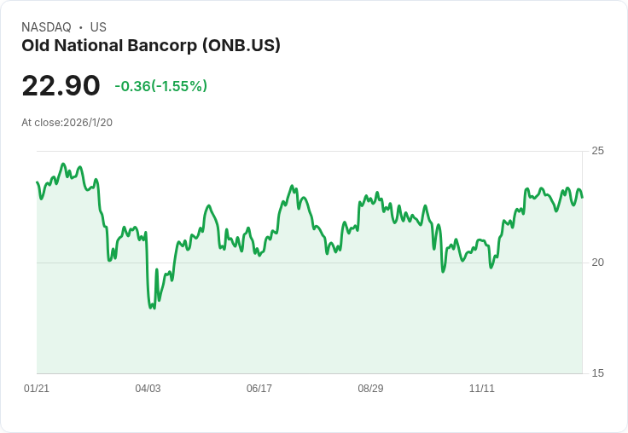Click the US market label
This screenshot has width=628, height=433.
coord(98,27)
